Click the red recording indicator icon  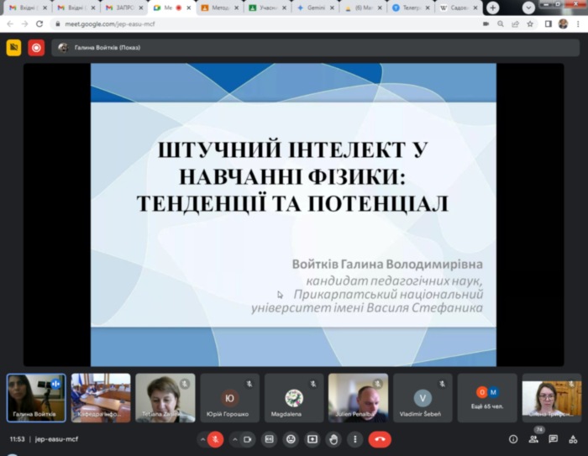click(36, 48)
